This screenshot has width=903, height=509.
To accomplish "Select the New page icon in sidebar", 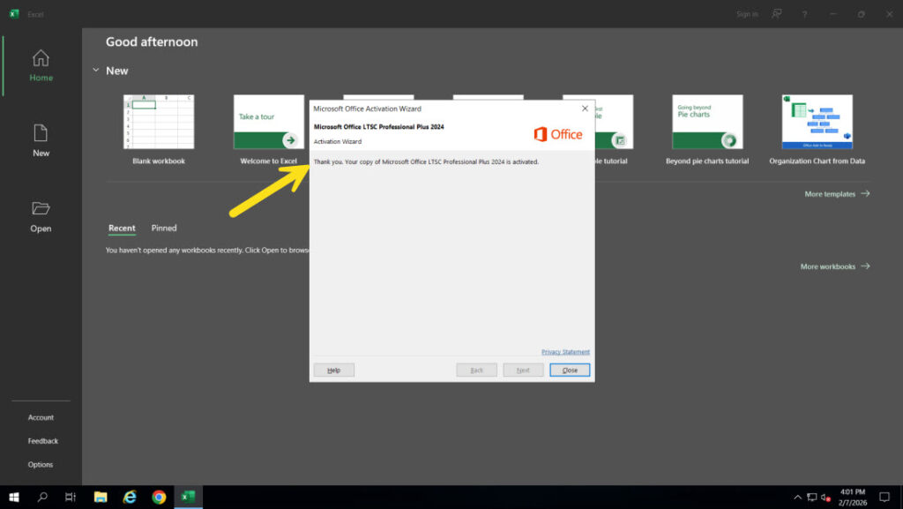I will pos(41,133).
